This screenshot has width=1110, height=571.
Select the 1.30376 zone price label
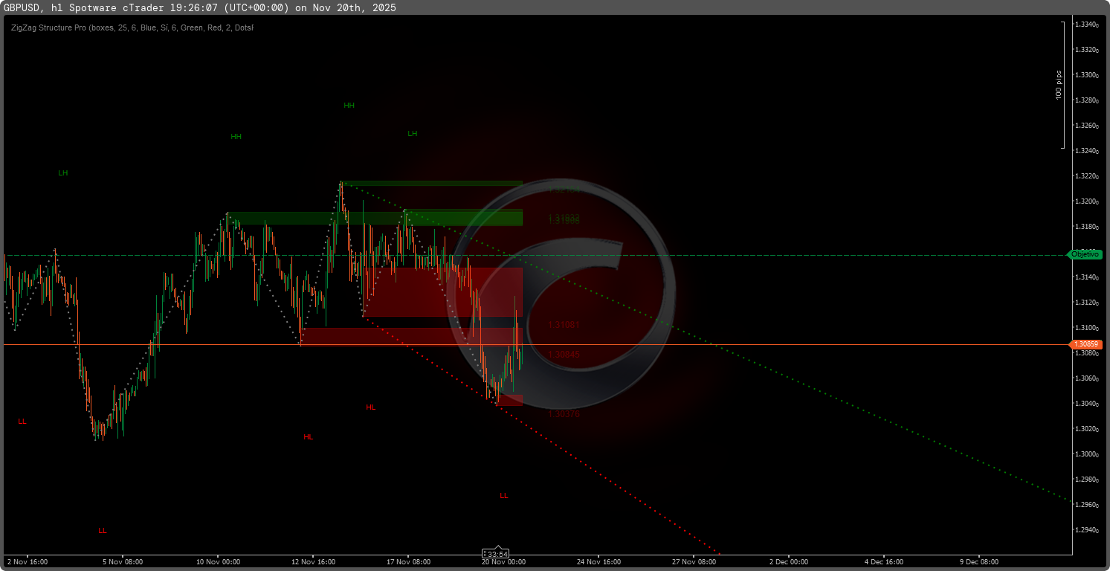coord(564,414)
